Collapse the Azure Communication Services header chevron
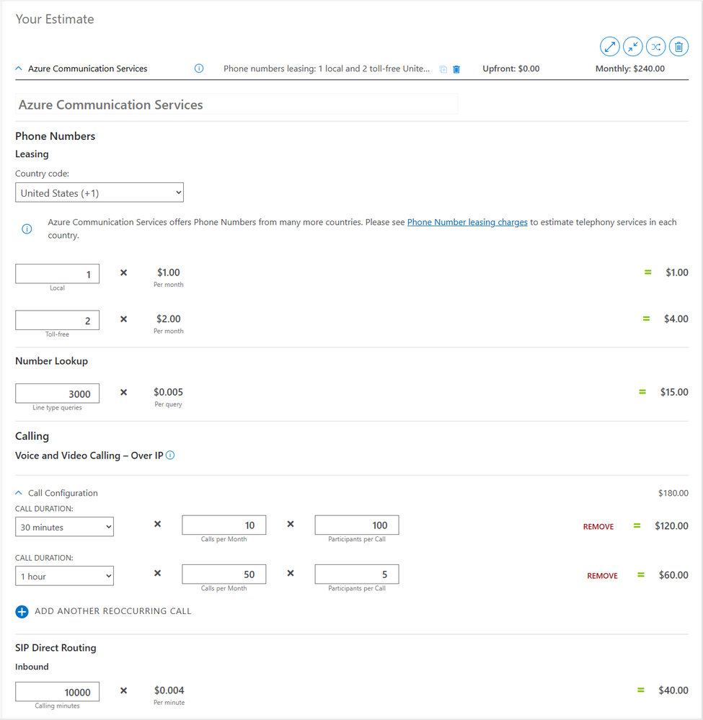Image resolution: width=703 pixels, height=720 pixels. pos(18,68)
